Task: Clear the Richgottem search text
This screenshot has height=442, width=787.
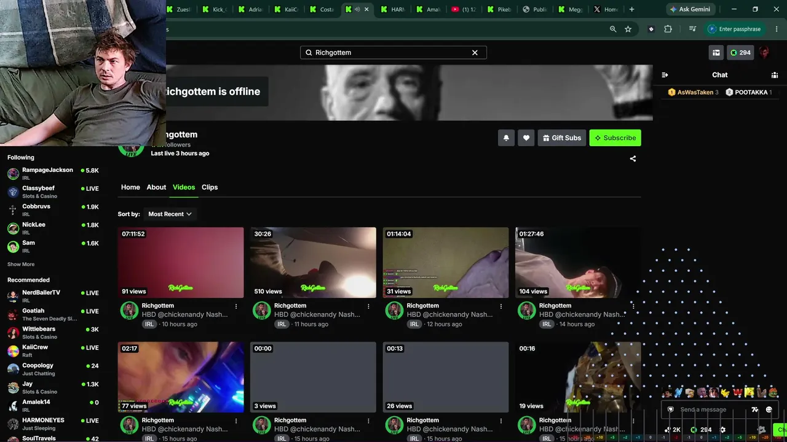Action: click(x=475, y=53)
